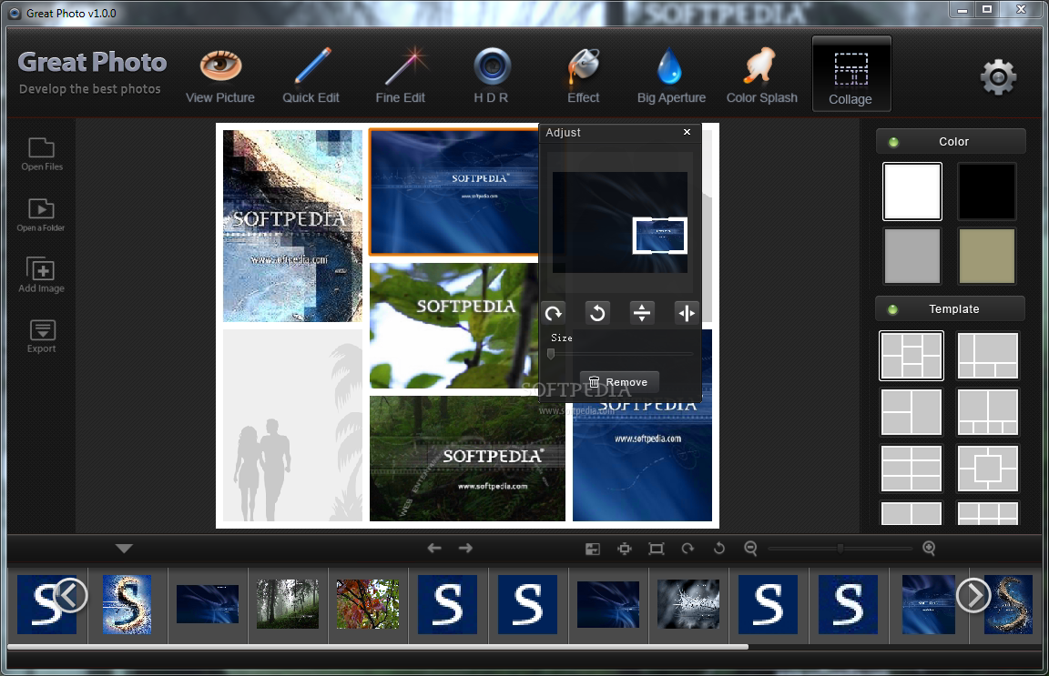Image resolution: width=1049 pixels, height=676 pixels.
Task: Select the centered-square template in third row
Action: coord(987,469)
